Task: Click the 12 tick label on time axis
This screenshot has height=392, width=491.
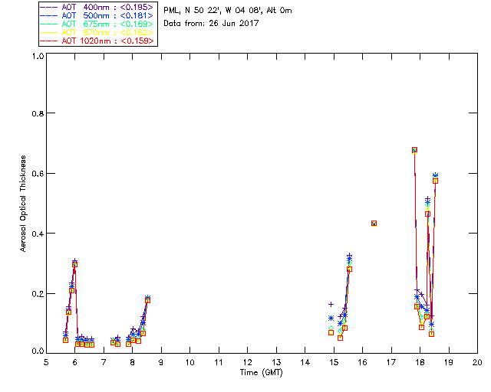Action: [247, 361]
